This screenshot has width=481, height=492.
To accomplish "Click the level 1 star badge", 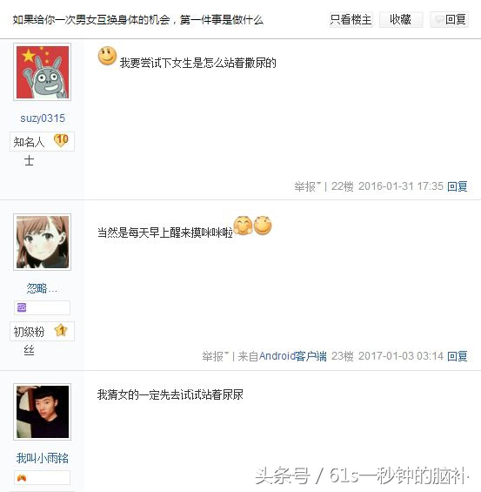I will tap(61, 330).
